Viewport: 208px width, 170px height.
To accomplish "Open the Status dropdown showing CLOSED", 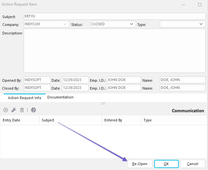I will pos(131,24).
